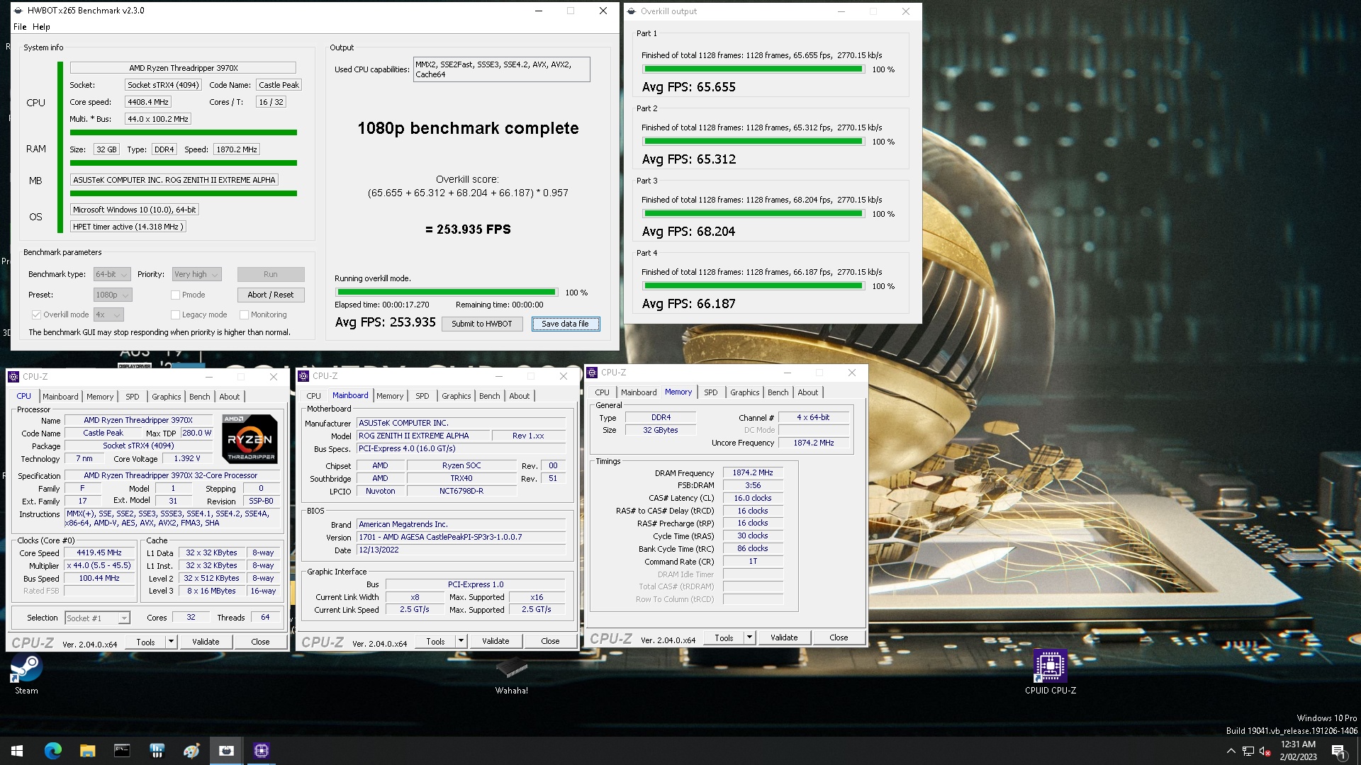Open File Explorer from the taskbar
Viewport: 1361px width, 765px height.
coord(87,751)
